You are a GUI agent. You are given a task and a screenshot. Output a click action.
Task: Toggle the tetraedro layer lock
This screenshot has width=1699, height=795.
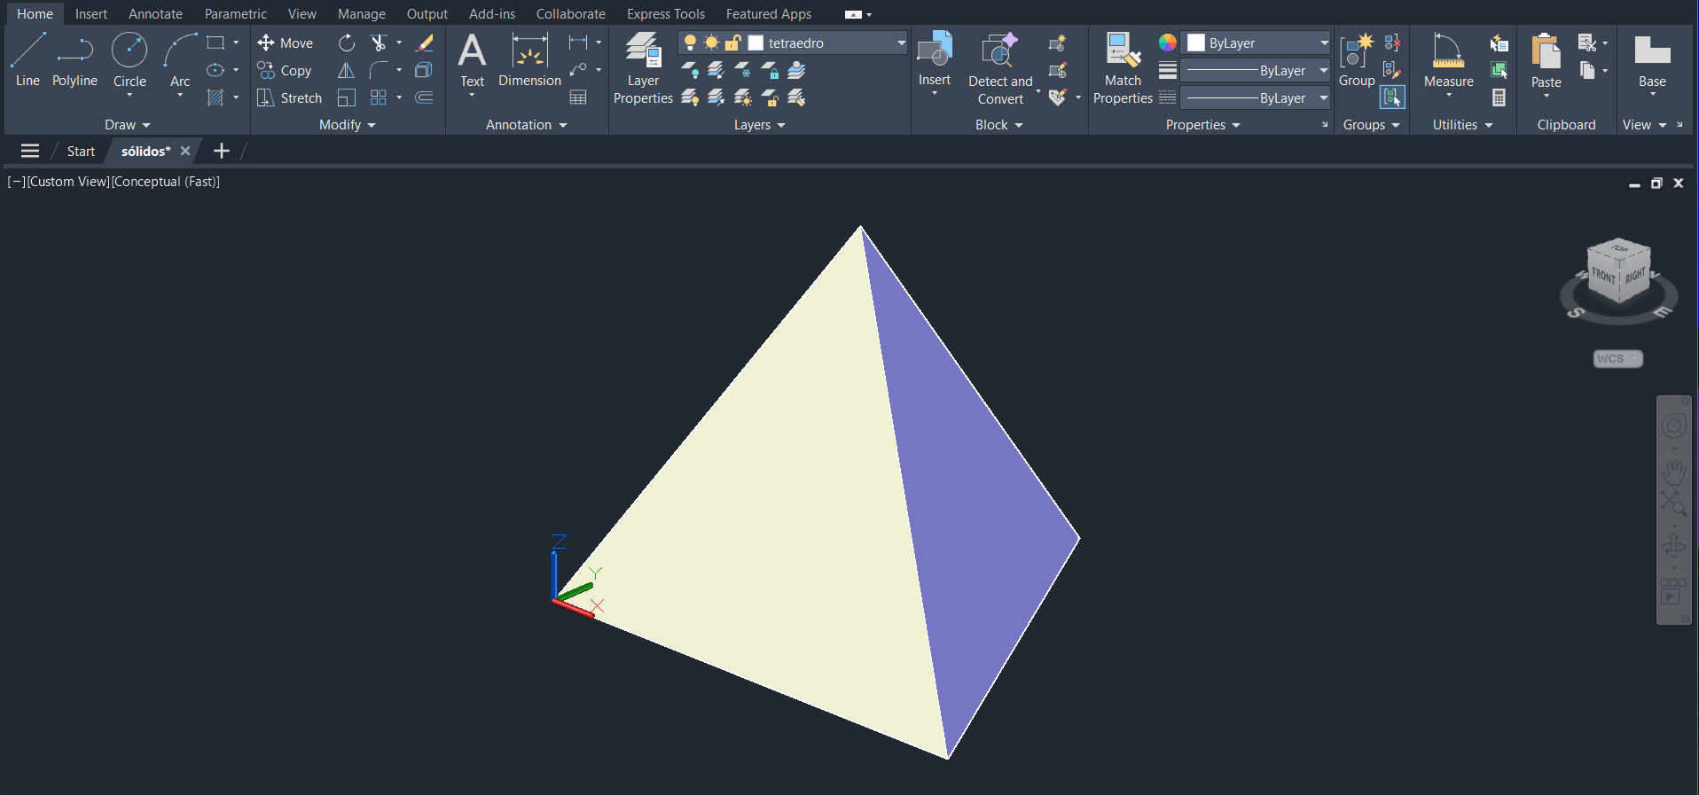pyautogui.click(x=732, y=43)
